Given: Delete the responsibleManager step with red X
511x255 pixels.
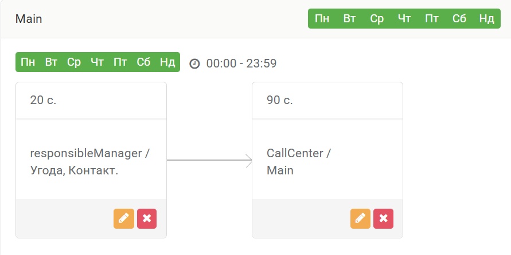Looking at the screenshot, I should [147, 218].
